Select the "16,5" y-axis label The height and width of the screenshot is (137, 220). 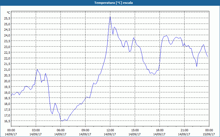pos(7,121)
